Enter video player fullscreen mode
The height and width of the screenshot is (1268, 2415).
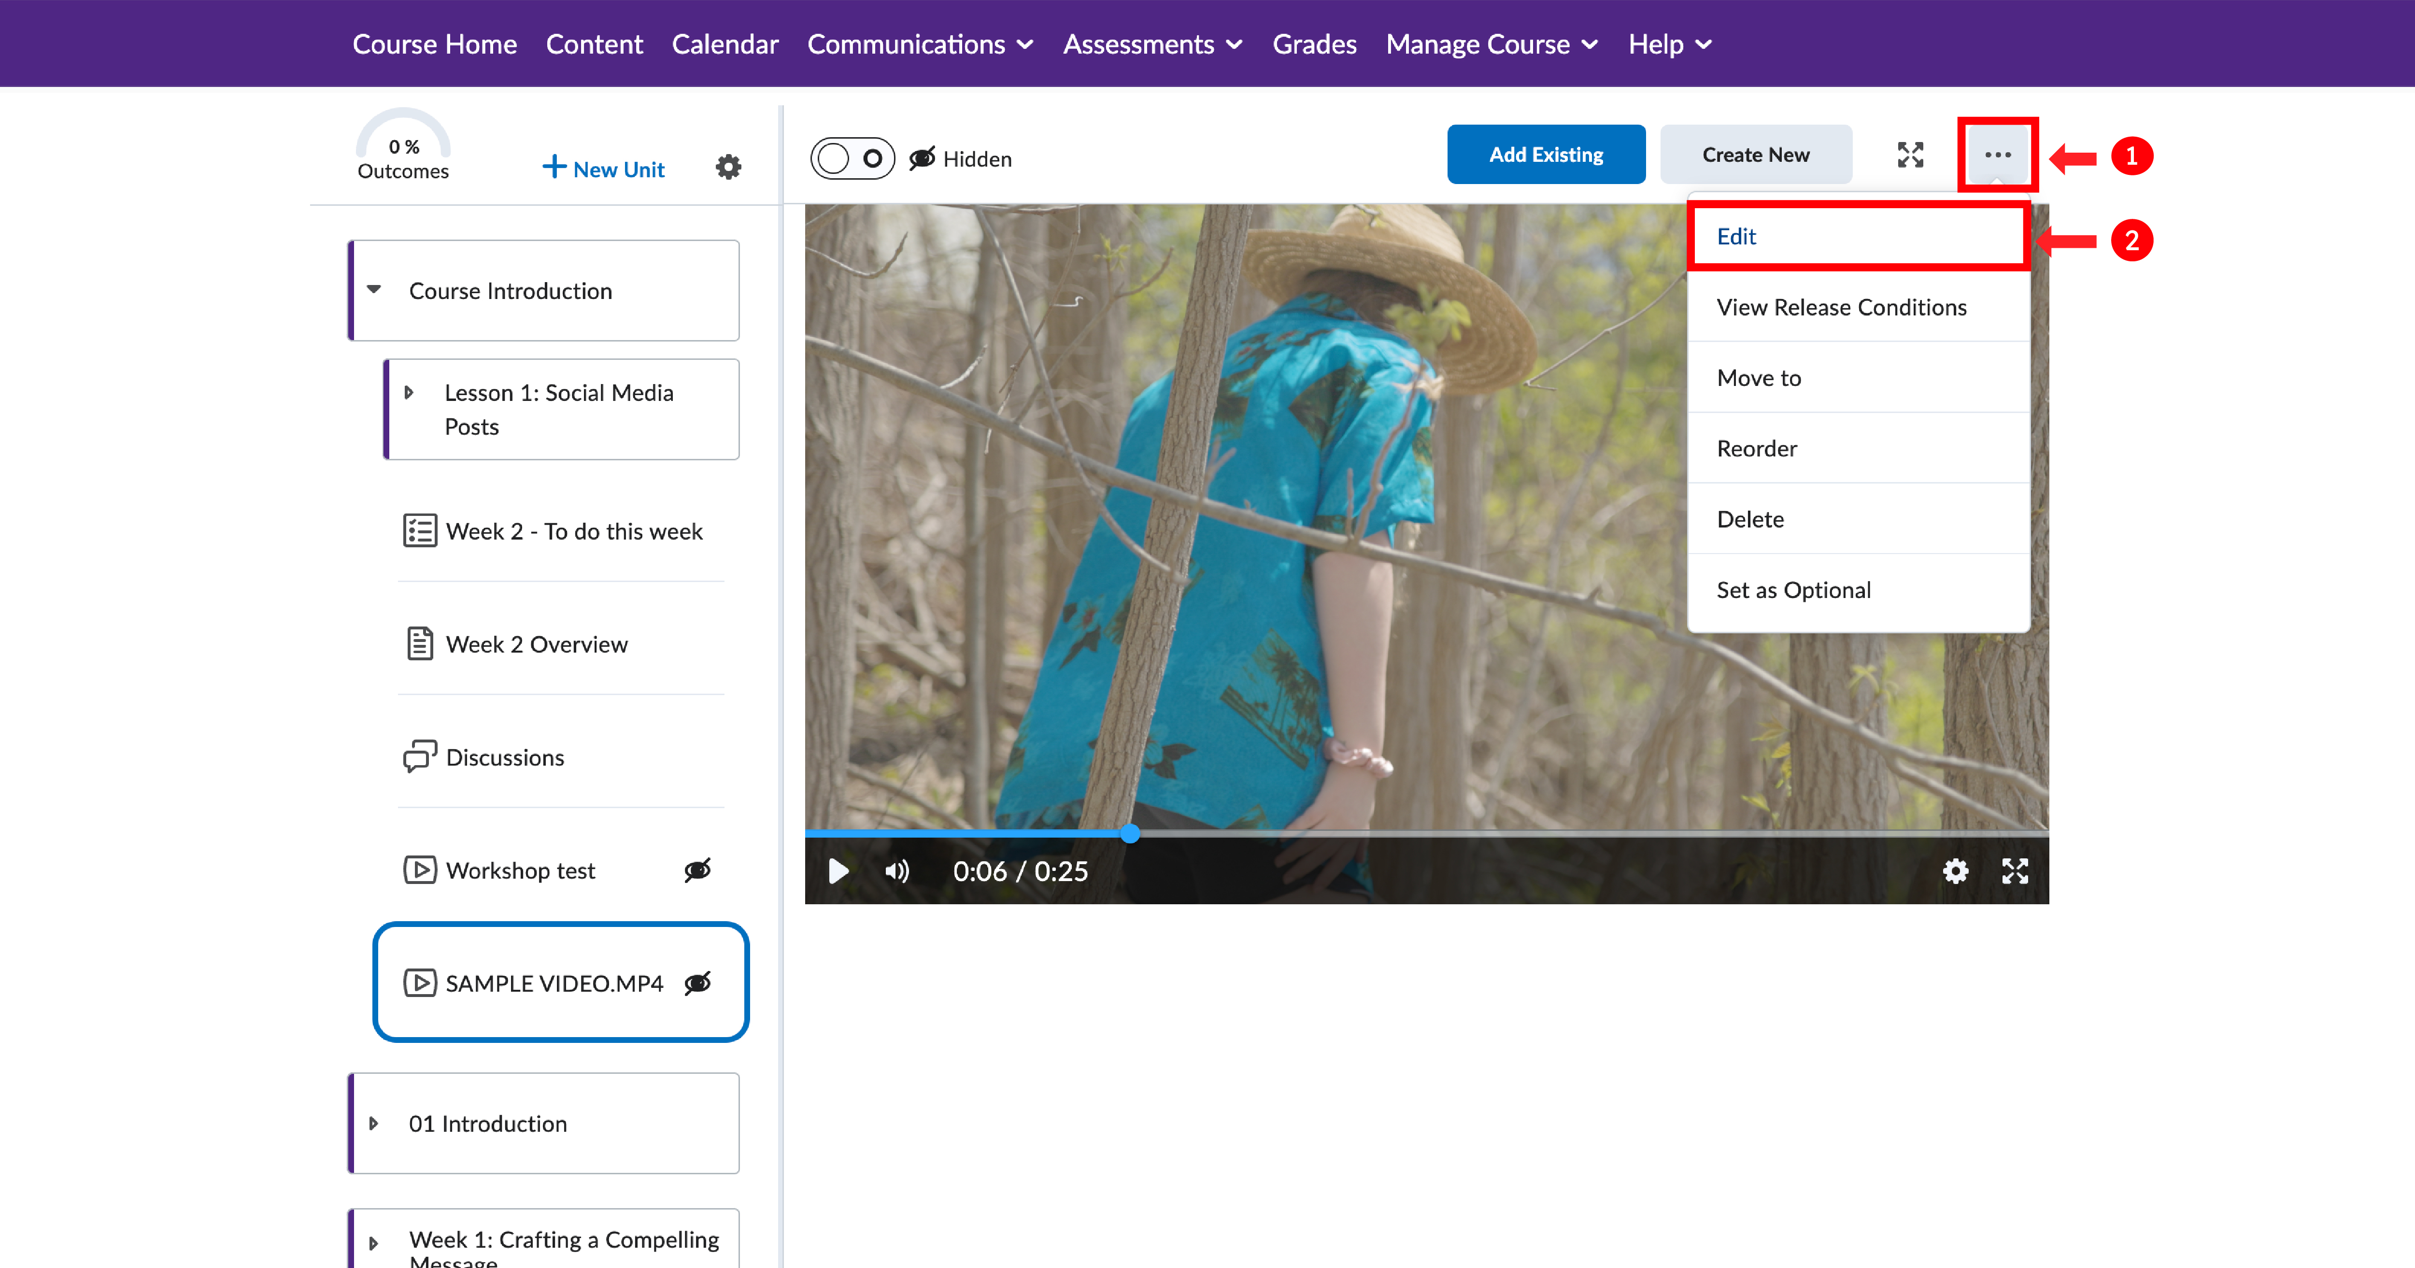tap(2015, 871)
